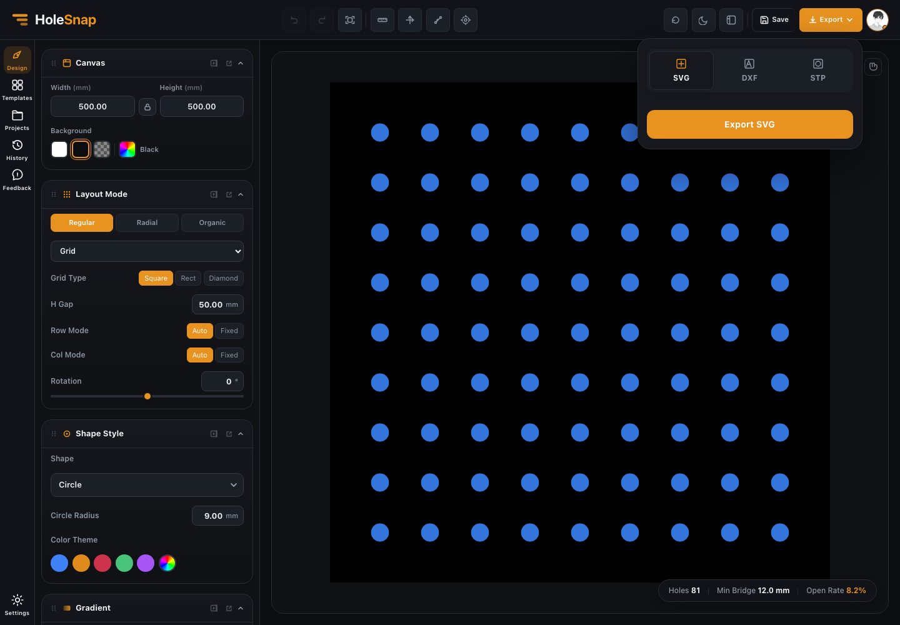Collapse the Layout Mode panel
This screenshot has width=900, height=625.
(x=241, y=194)
